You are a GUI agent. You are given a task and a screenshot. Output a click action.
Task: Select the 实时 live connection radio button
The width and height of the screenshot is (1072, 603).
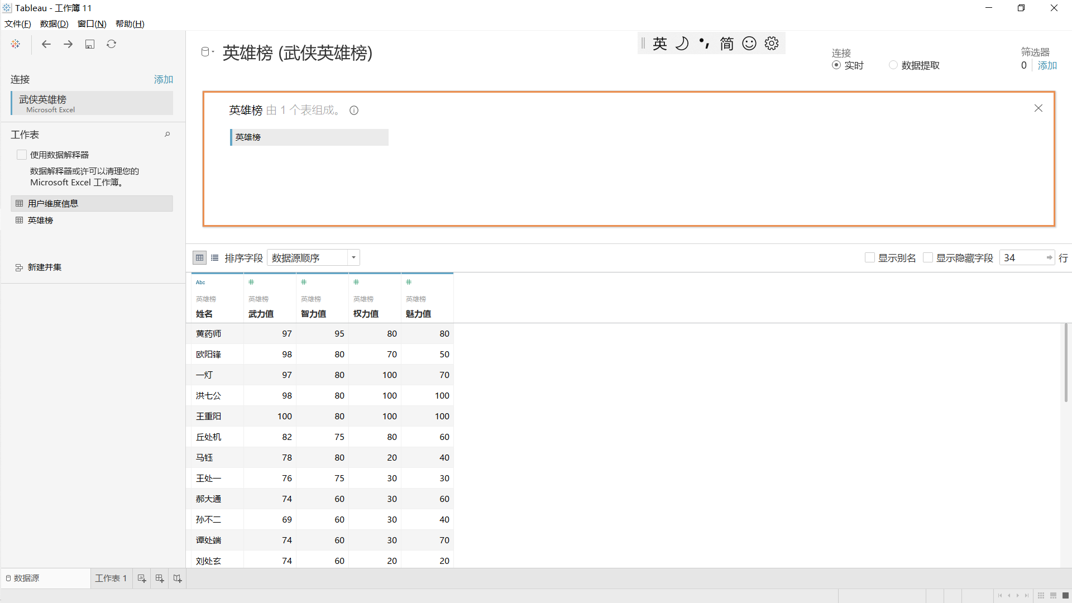(836, 65)
